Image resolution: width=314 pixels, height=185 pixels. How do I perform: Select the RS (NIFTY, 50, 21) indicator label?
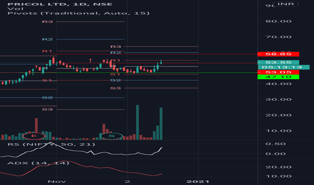[x=51, y=144]
